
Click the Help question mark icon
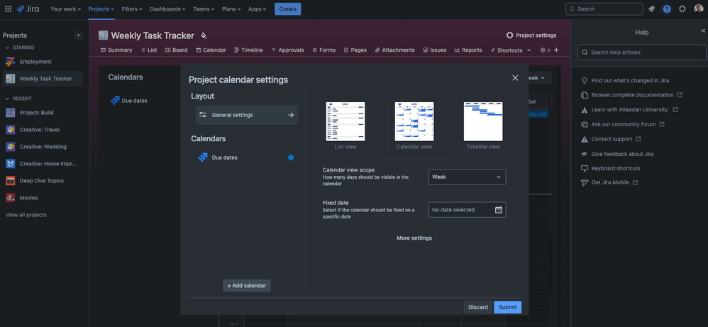point(667,9)
